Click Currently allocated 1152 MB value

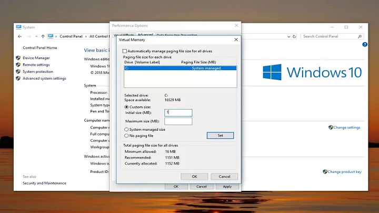(x=172, y=163)
